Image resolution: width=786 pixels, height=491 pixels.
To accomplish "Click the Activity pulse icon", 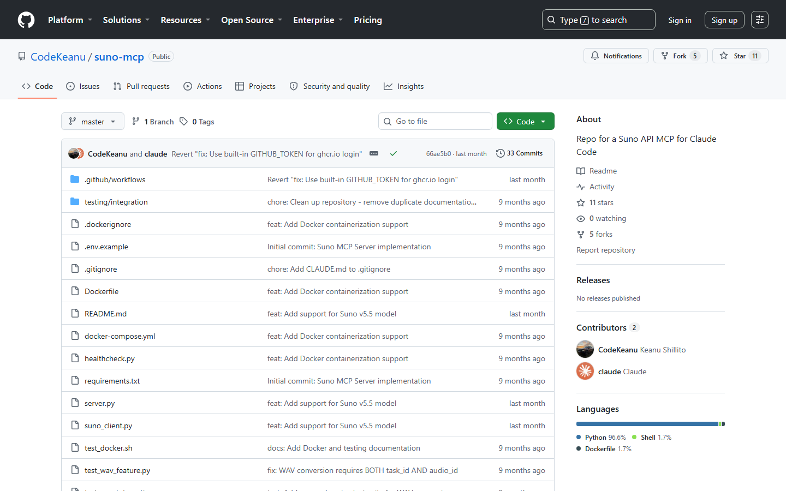I will pyautogui.click(x=581, y=187).
